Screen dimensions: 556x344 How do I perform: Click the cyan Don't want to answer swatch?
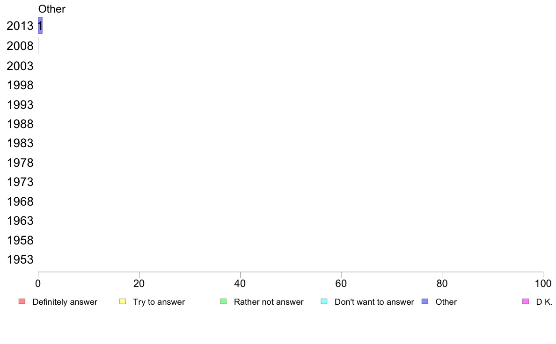pyautogui.click(x=324, y=301)
